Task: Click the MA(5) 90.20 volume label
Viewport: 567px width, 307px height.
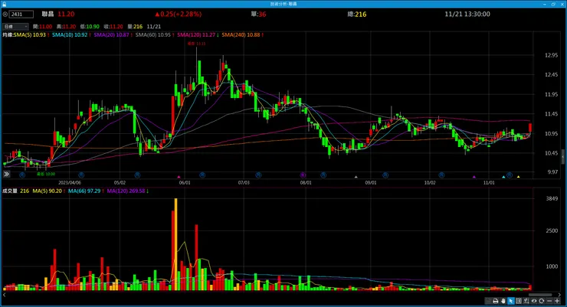Action: 47,191
